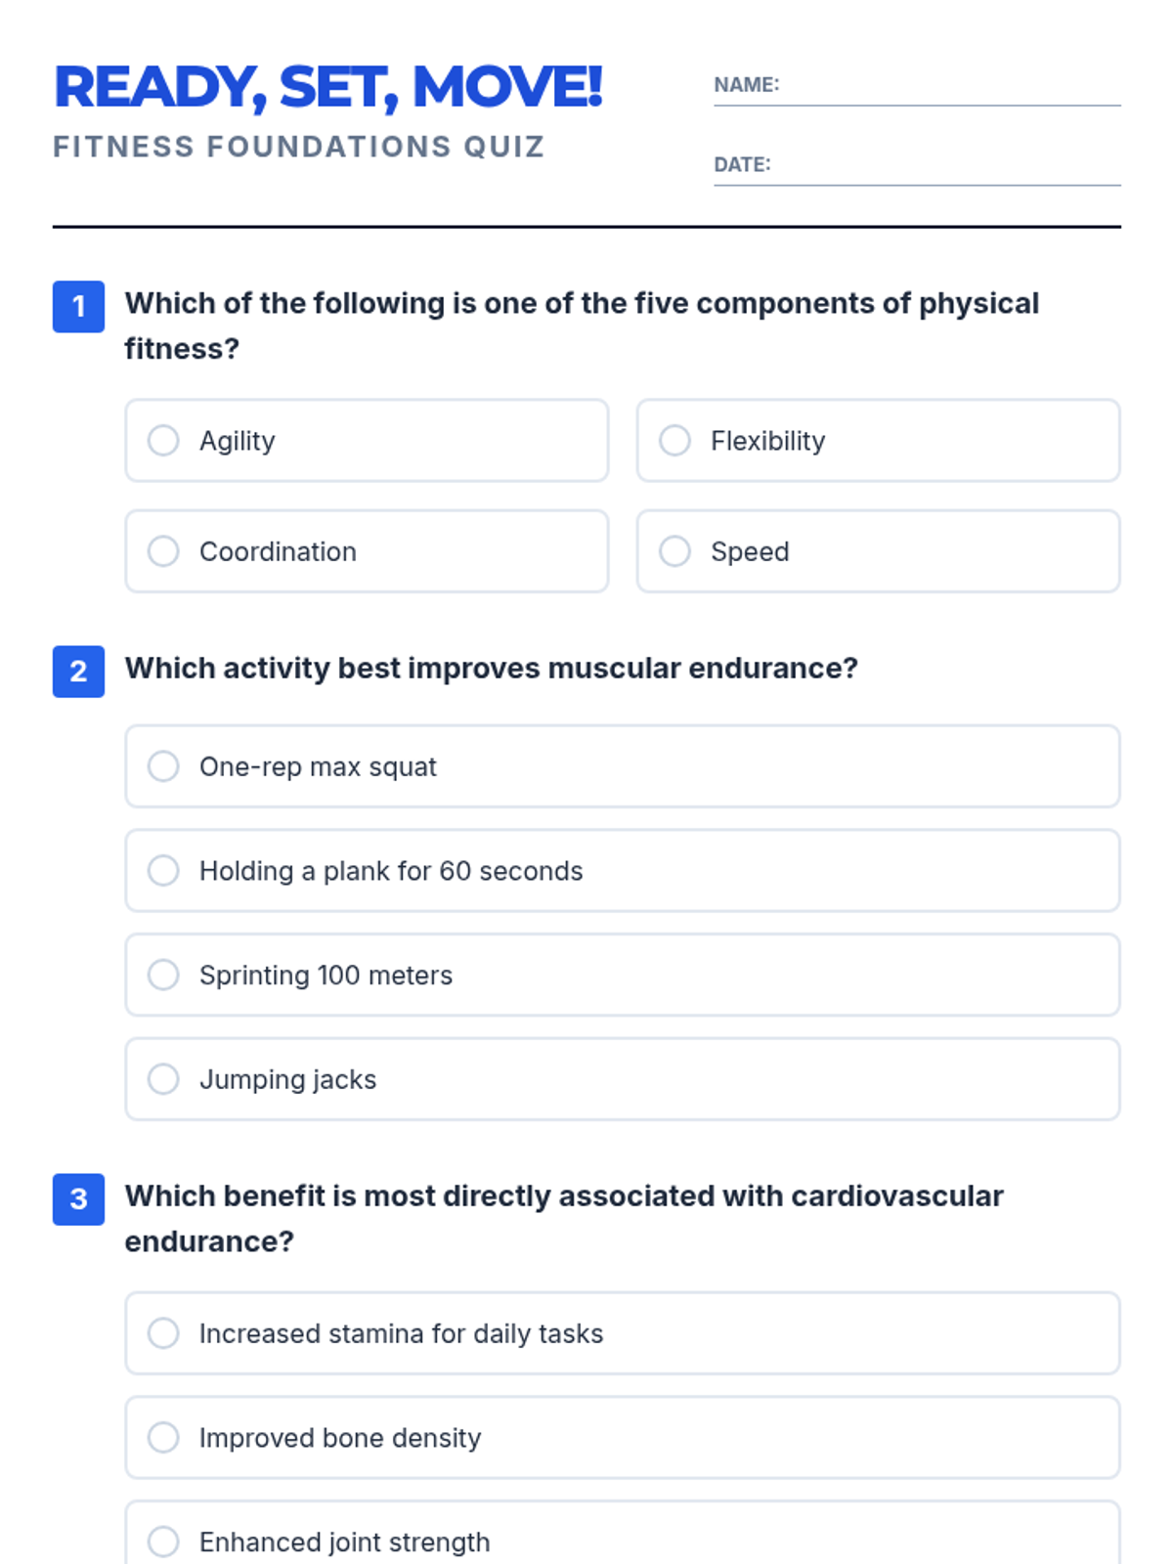The width and height of the screenshot is (1173, 1564).
Task: Select Sprinting 100 meters answer
Action: coord(163,975)
